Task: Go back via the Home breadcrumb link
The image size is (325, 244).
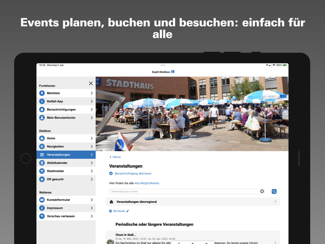Action: coord(115,157)
